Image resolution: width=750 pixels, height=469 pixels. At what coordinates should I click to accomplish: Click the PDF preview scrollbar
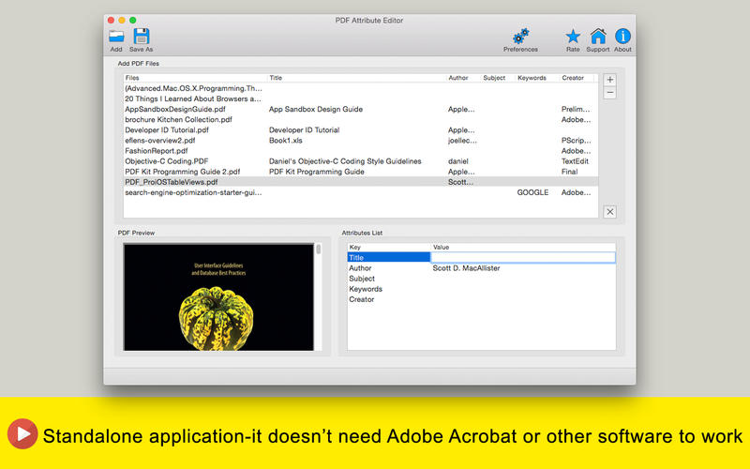click(x=319, y=296)
